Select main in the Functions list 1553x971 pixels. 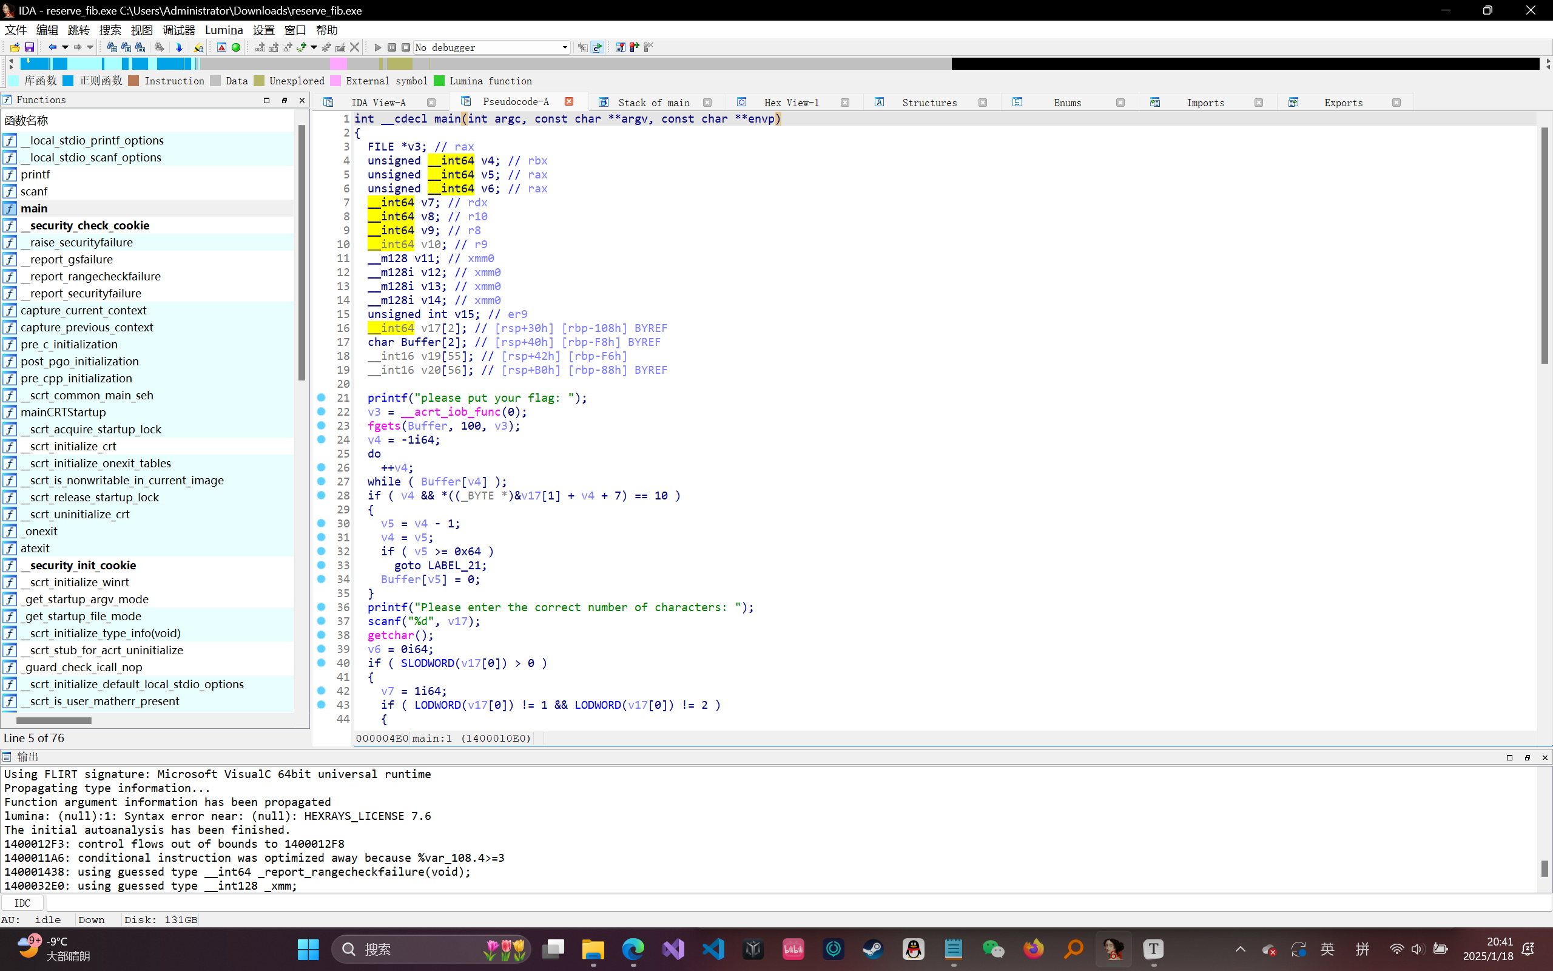coord(34,209)
